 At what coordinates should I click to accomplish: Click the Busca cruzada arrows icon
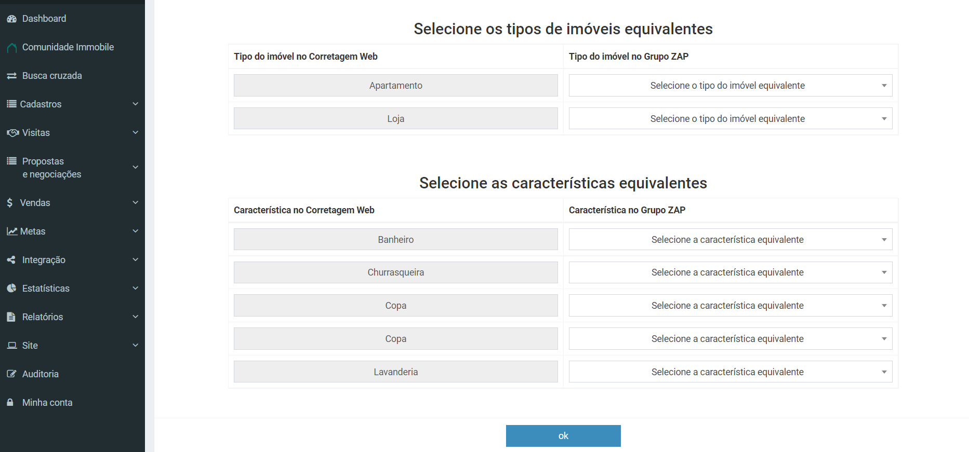point(11,76)
